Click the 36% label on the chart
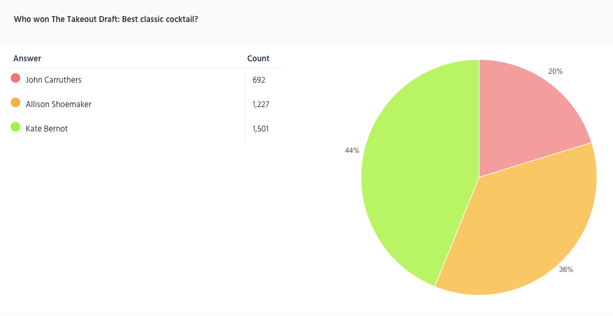This screenshot has height=316, width=613. (566, 270)
